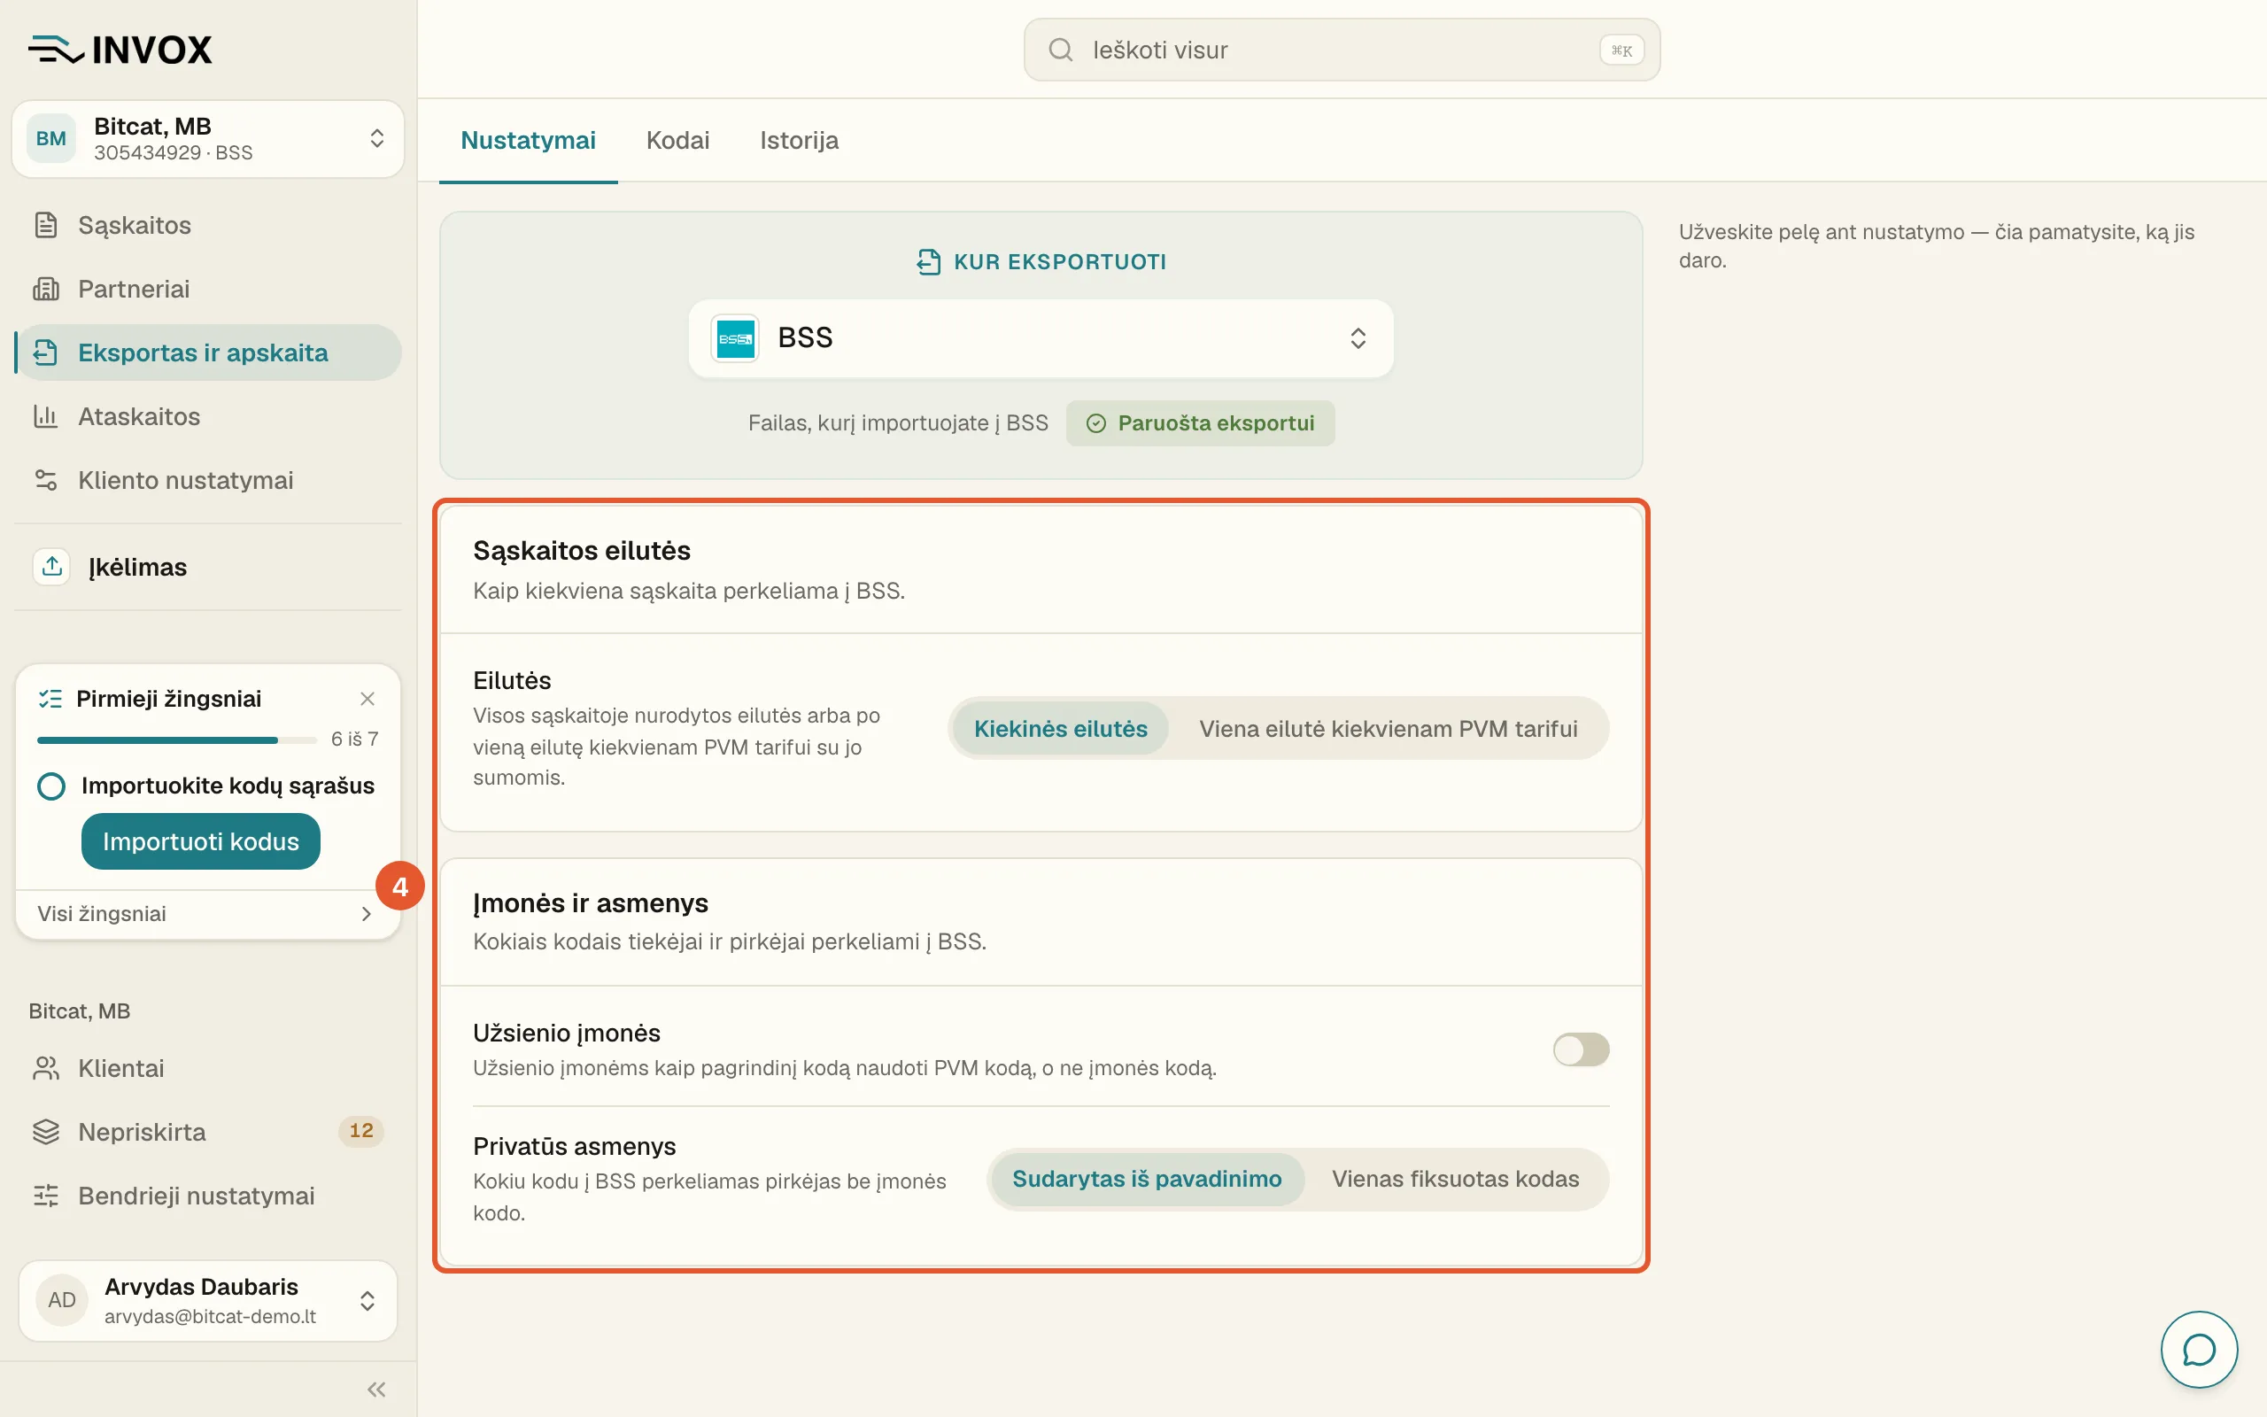Expand Visi žingsniai list
Screen dimensions: 2267x1417
208,914
